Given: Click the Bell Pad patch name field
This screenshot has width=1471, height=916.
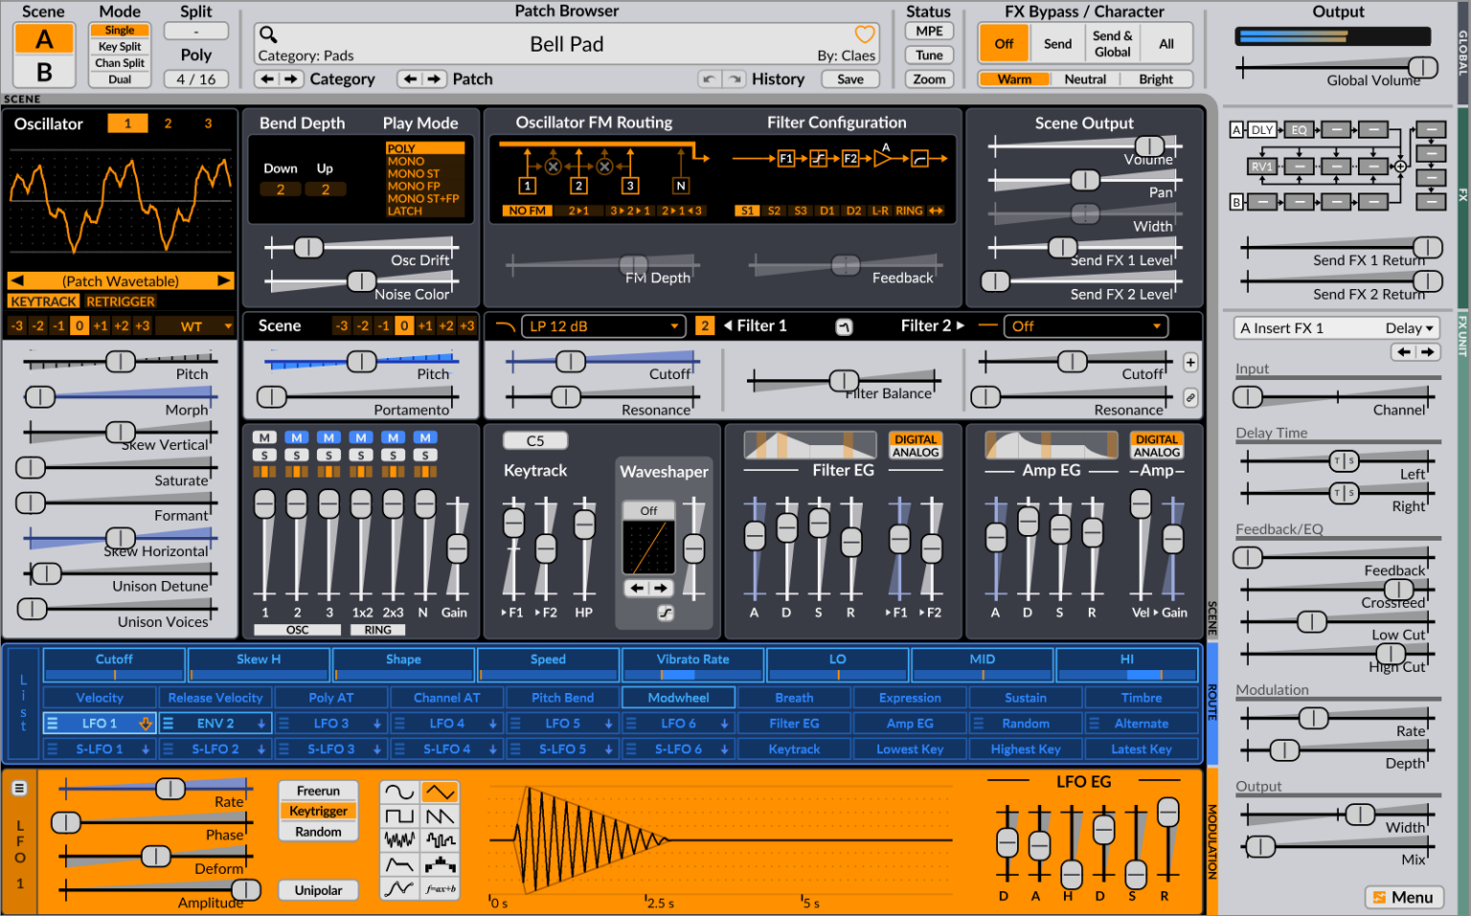Looking at the screenshot, I should [x=567, y=44].
